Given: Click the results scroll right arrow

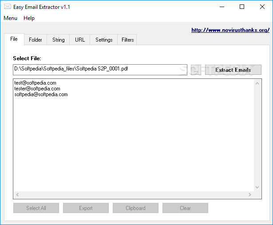Looking at the screenshot, I should coord(250,195).
